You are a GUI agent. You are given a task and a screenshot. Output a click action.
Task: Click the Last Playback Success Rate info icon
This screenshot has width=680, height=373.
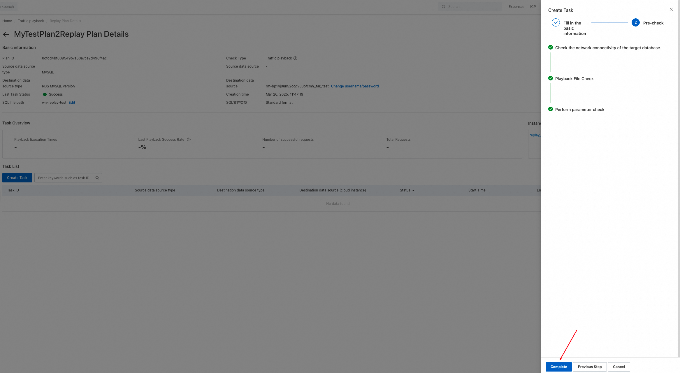click(x=189, y=140)
